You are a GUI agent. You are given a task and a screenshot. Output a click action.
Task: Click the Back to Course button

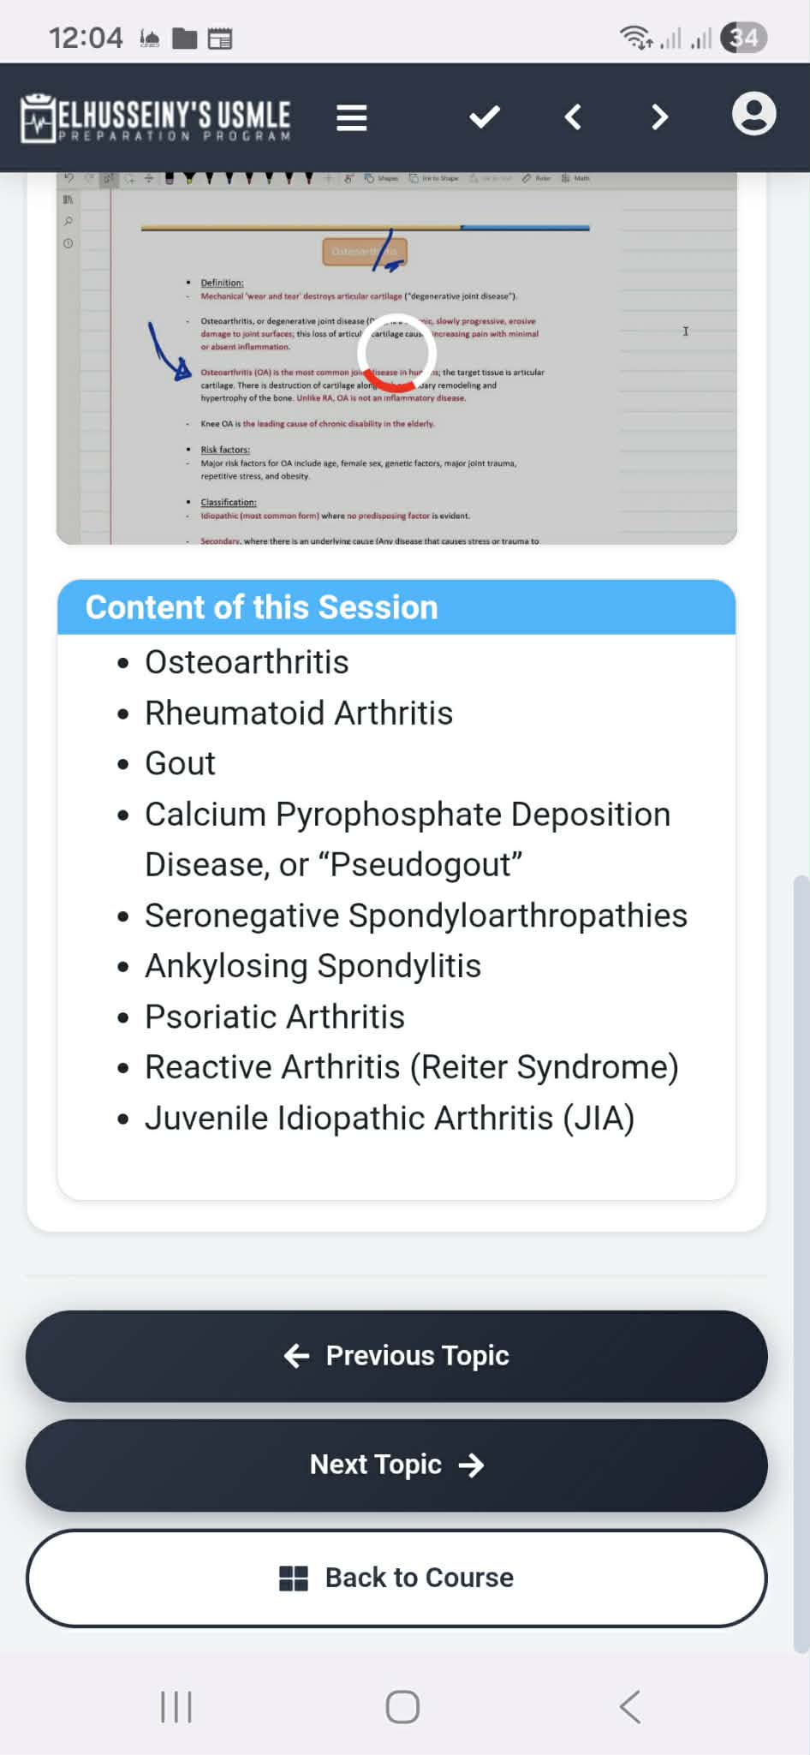tap(396, 1578)
